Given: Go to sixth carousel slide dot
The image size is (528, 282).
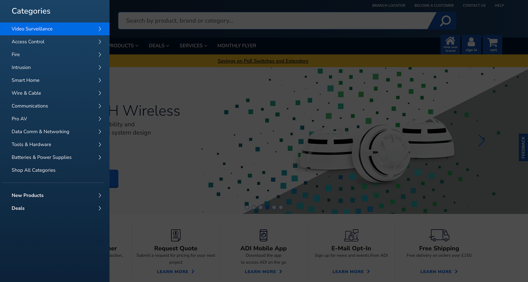Looking at the screenshot, I should click(281, 208).
